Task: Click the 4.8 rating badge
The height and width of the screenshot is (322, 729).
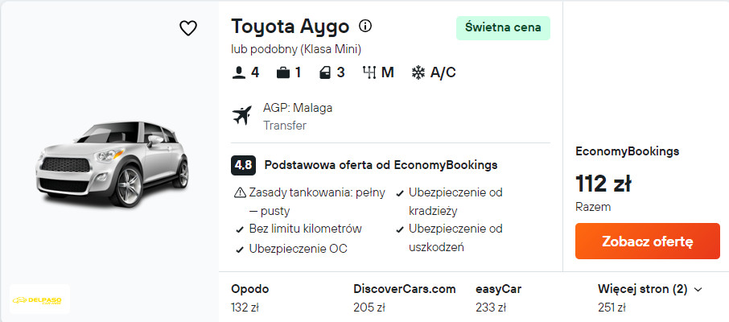Action: coord(243,165)
